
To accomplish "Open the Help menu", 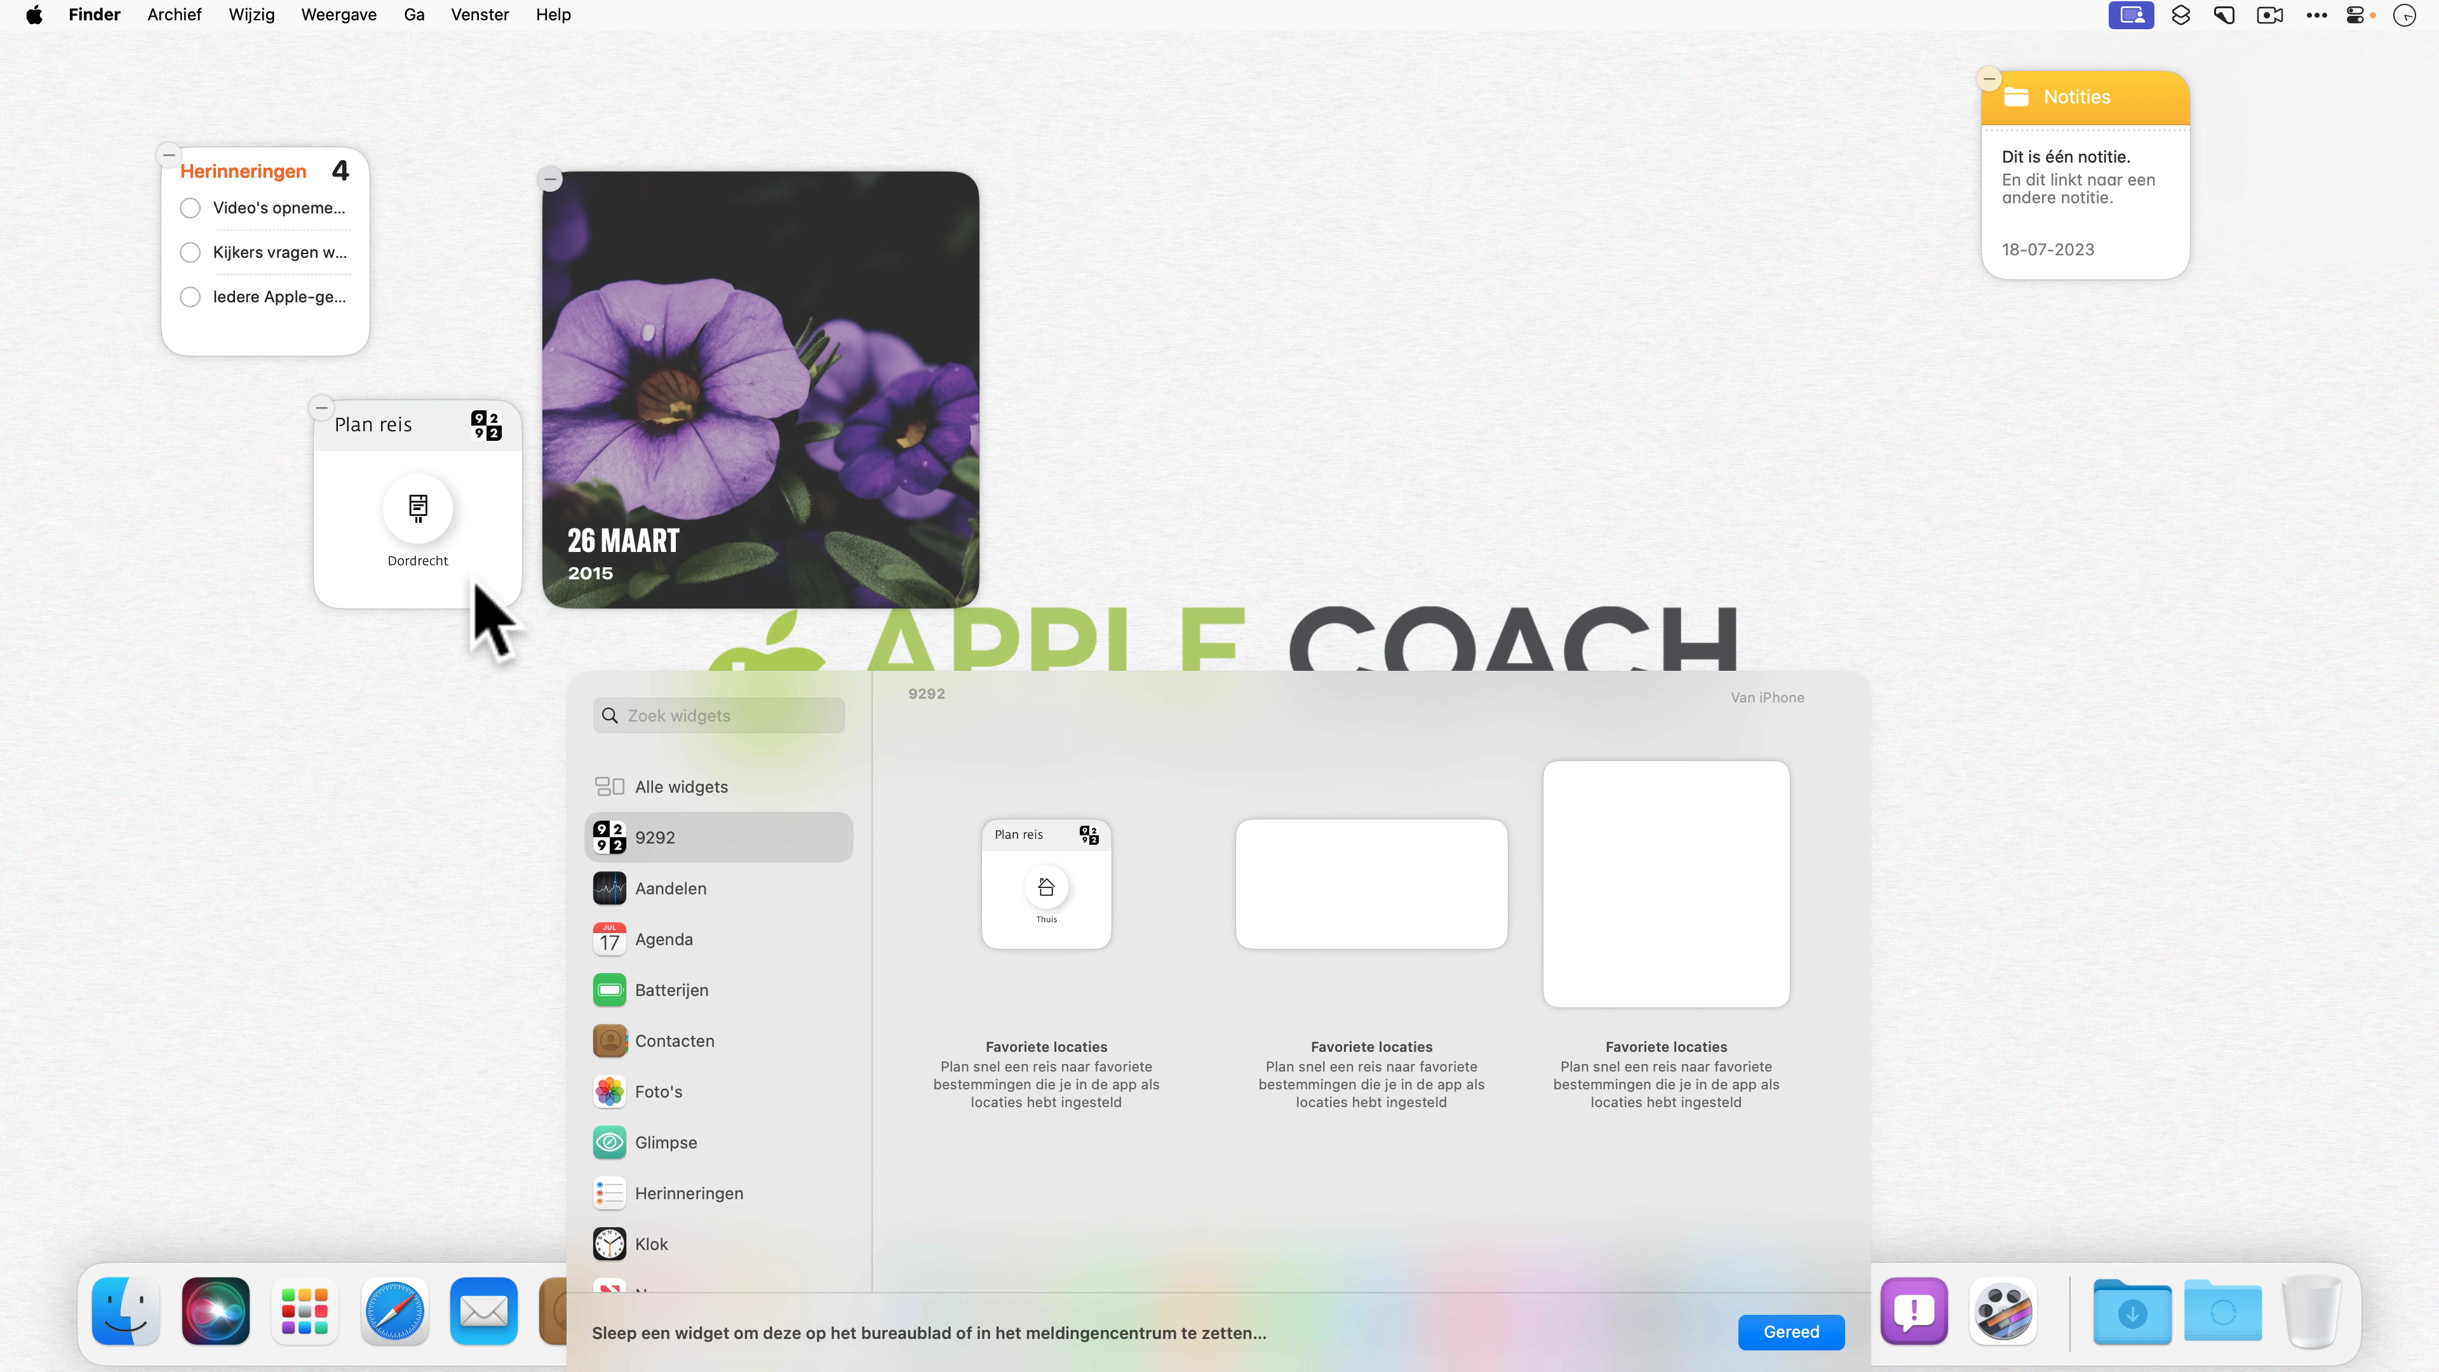I will (553, 15).
